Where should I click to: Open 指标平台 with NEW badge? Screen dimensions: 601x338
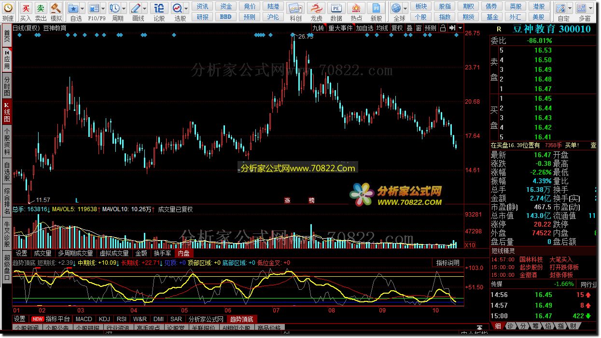click(51, 319)
